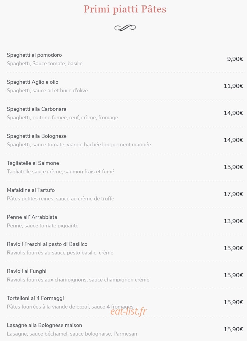
Task: Click the 11,90€ price of Aglio e olio
Action: click(234, 86)
